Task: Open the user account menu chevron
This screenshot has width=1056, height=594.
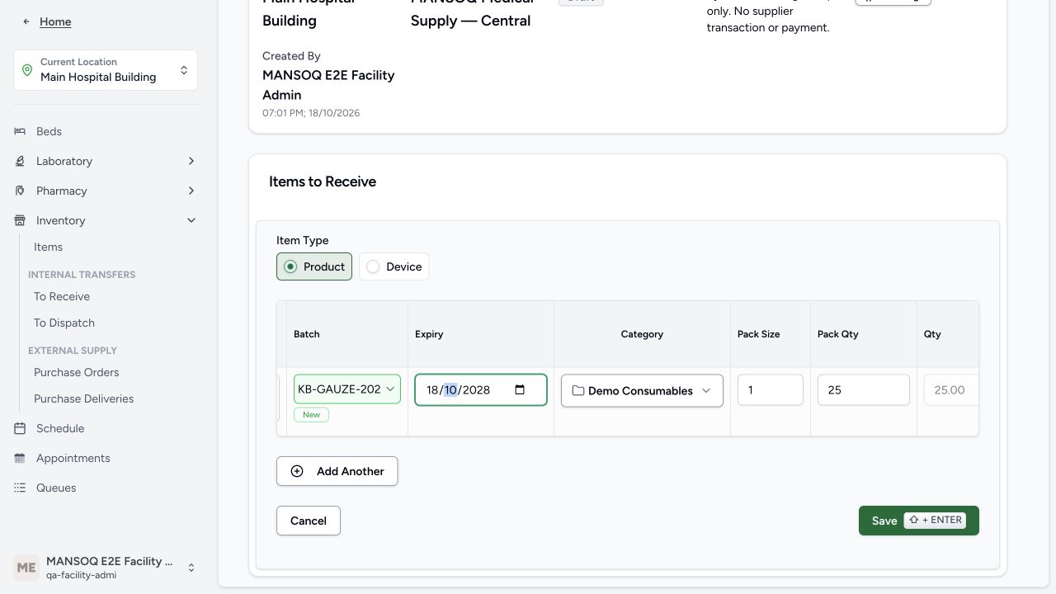Action: point(191,568)
